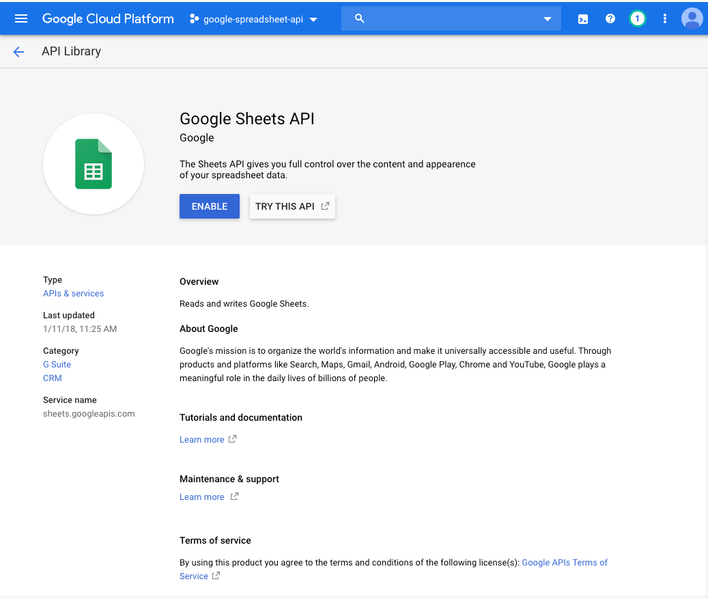This screenshot has height=599, width=708.
Task: Click the Try This API button
Action: point(292,206)
